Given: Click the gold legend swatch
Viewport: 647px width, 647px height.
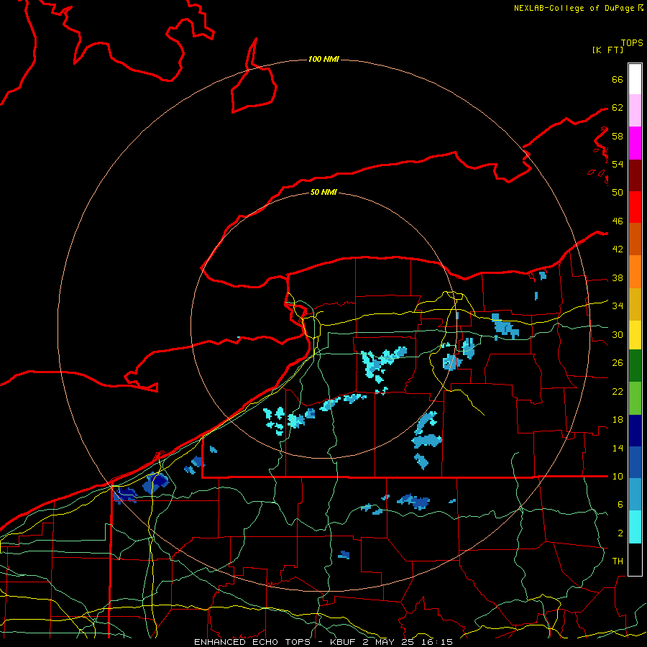Looking at the screenshot, I should click(x=635, y=304).
